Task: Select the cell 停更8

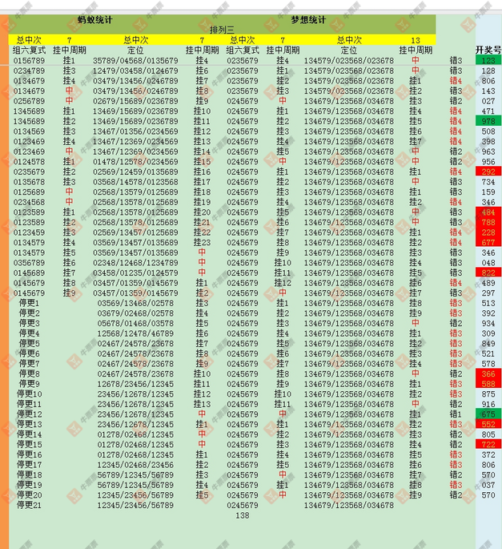Action: point(29,373)
